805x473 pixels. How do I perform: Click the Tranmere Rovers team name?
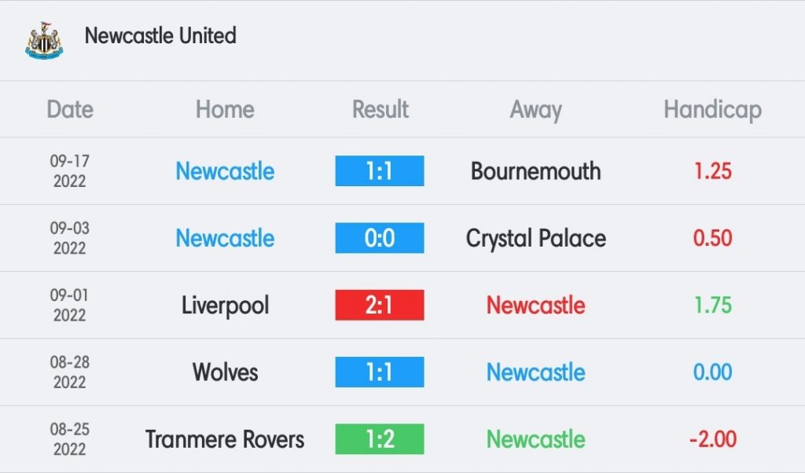[225, 440]
